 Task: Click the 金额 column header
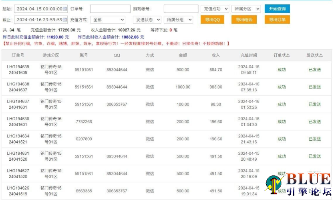[x=183, y=55]
